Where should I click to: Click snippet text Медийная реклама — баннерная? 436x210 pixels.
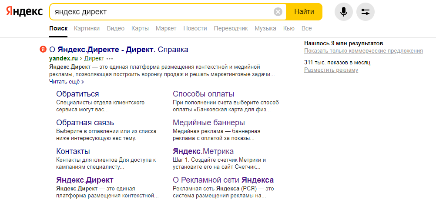click(216, 131)
